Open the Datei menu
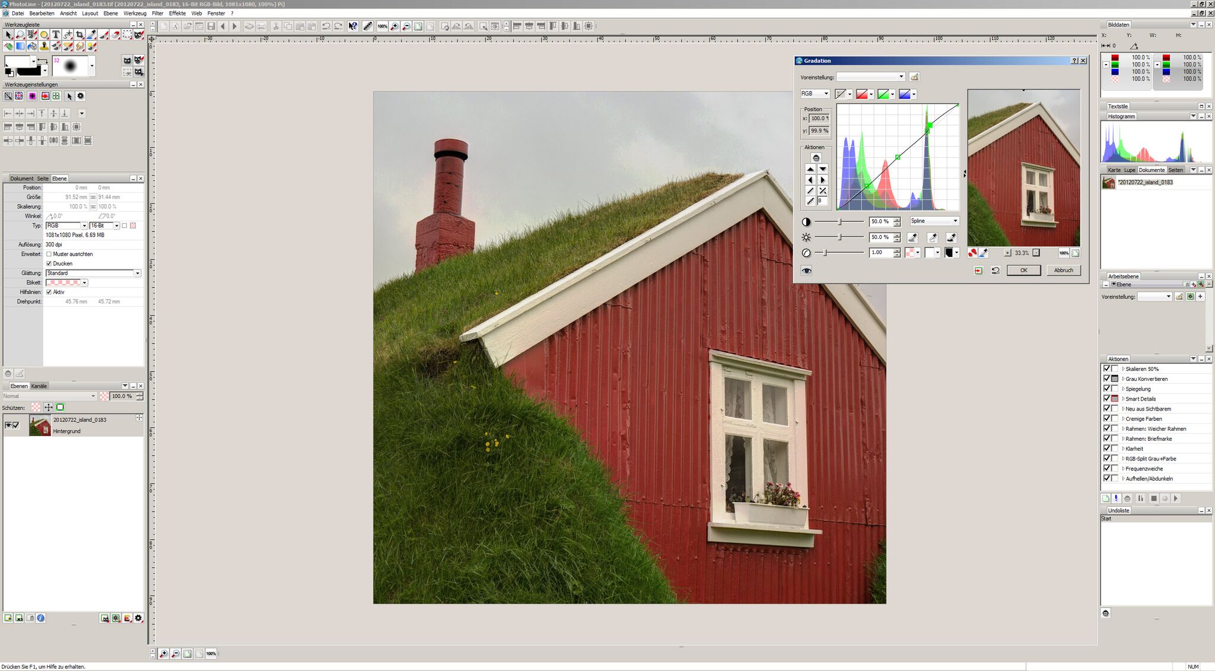1215x671 pixels. tap(18, 13)
